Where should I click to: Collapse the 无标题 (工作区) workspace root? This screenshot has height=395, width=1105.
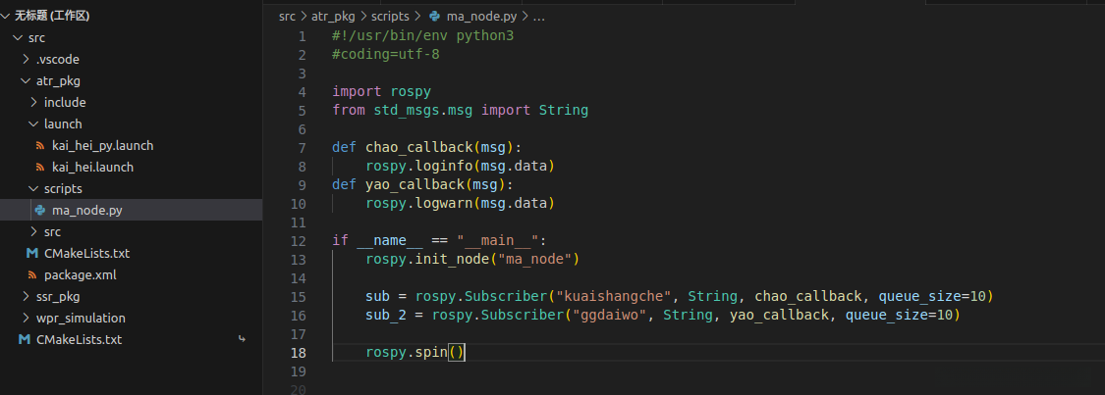click(7, 16)
